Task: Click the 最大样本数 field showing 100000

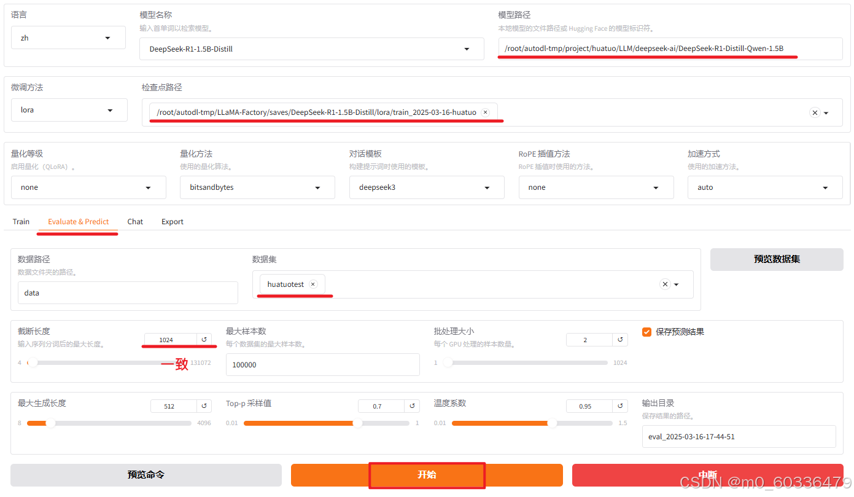Action: [323, 364]
